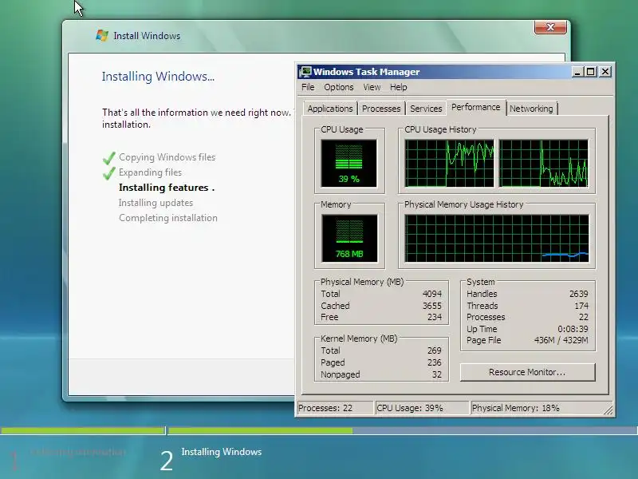Image resolution: width=638 pixels, height=479 pixels.
Task: Minimize the Task Manager window
Action: tap(577, 72)
